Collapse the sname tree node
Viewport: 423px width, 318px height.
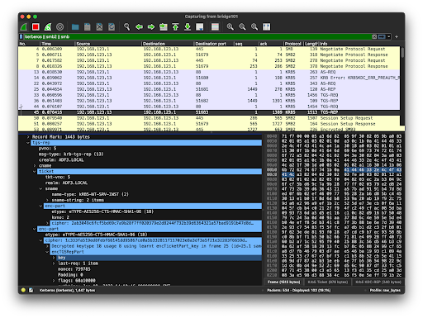pos(41,188)
